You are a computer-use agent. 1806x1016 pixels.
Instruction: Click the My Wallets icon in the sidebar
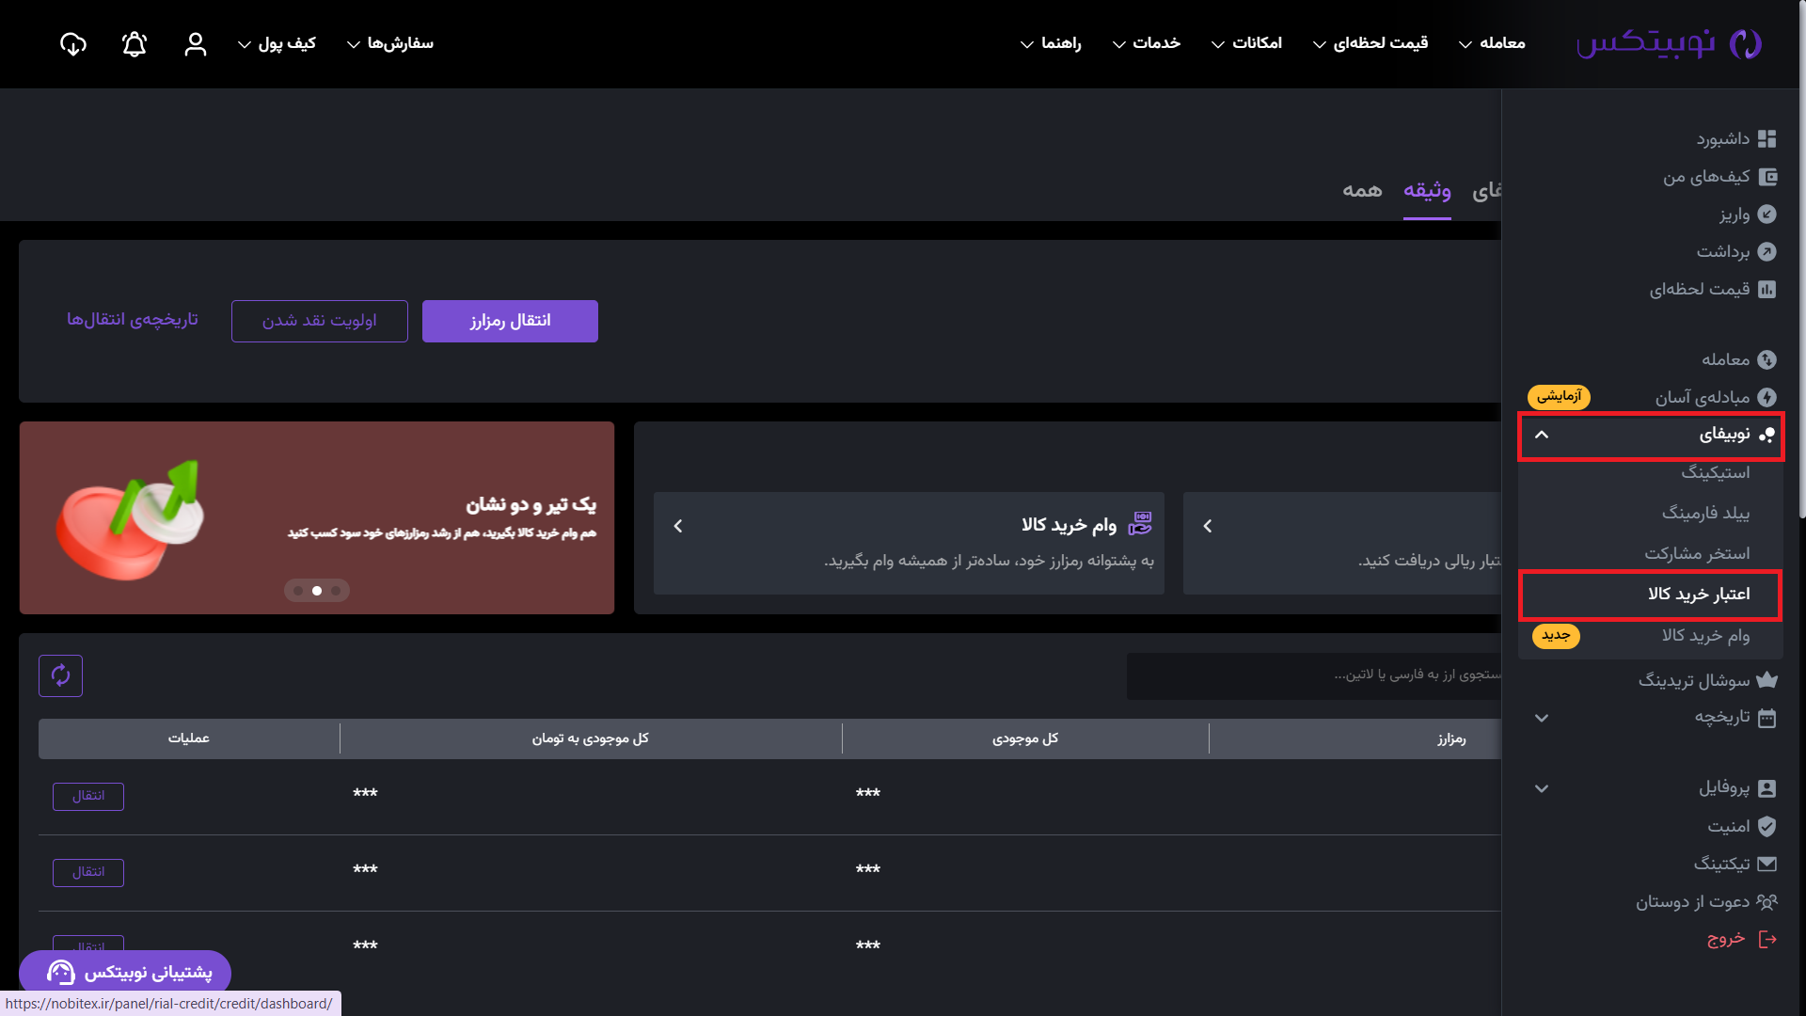tap(1767, 177)
